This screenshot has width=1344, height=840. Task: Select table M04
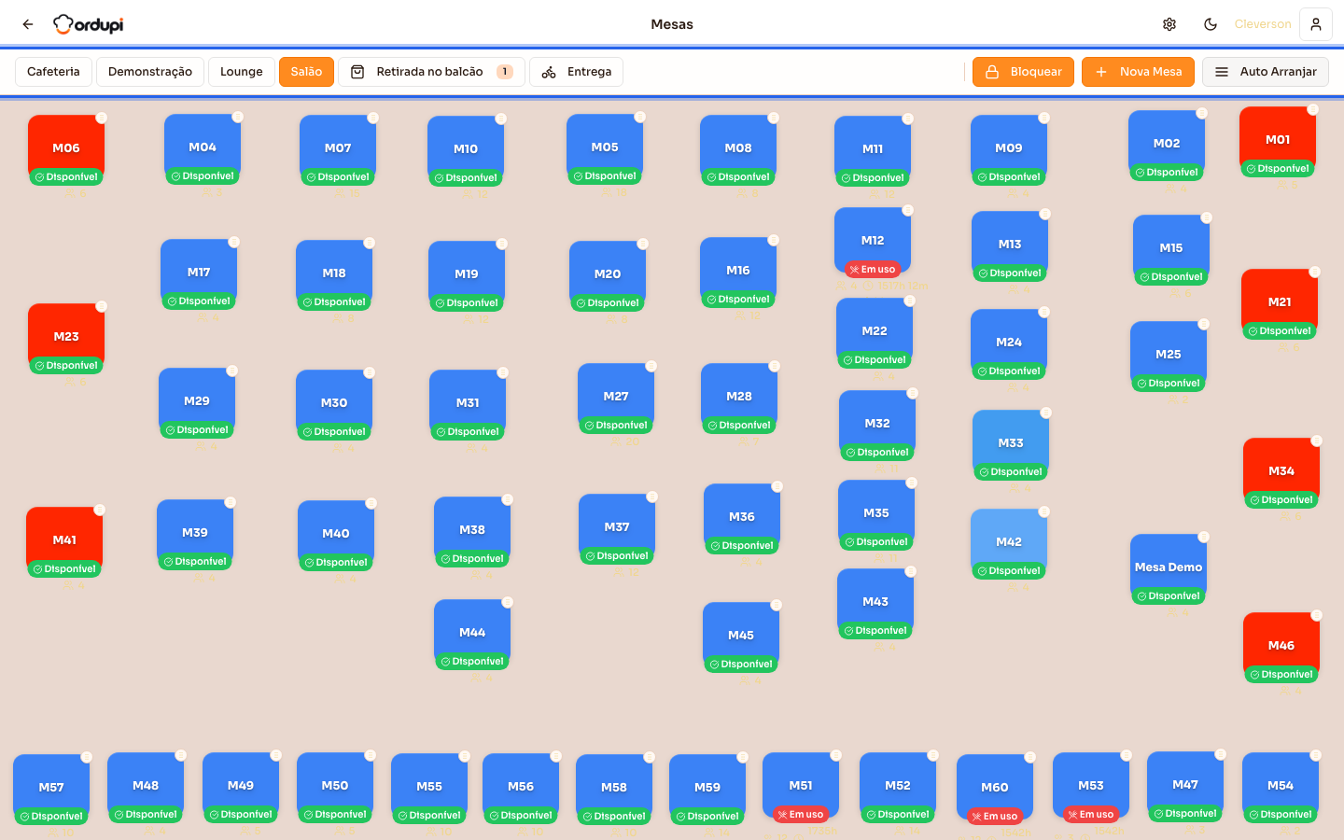[x=203, y=148]
